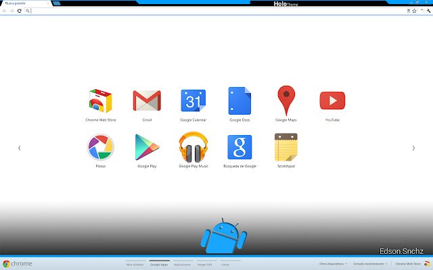The image size is (433, 270).
Task: Open the Google Play app
Action: (x=147, y=147)
